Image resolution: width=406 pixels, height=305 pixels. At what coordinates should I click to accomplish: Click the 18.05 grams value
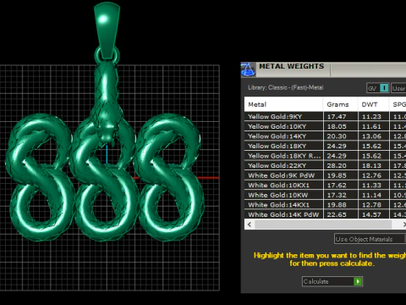pos(337,126)
